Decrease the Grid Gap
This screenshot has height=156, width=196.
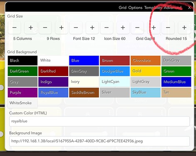tap(137, 27)
